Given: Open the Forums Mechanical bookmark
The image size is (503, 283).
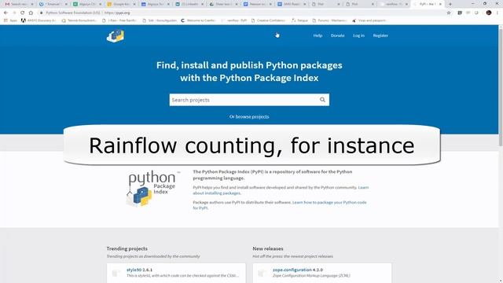Looking at the screenshot, I should 329,20.
